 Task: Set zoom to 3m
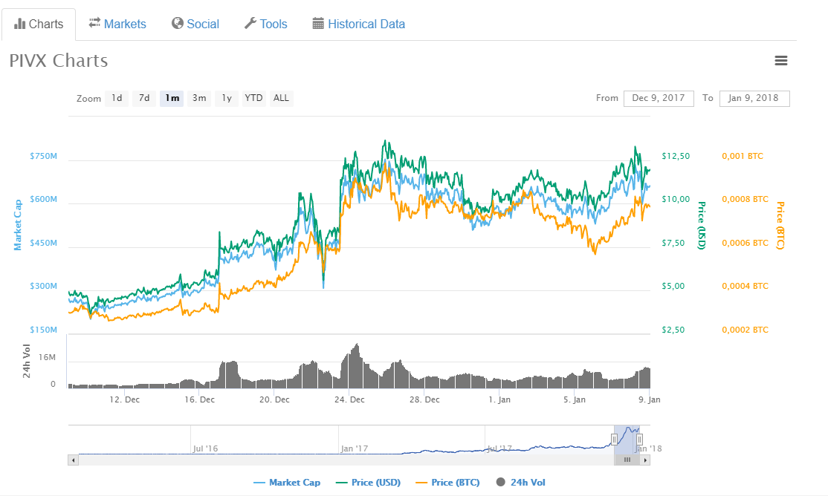click(199, 98)
